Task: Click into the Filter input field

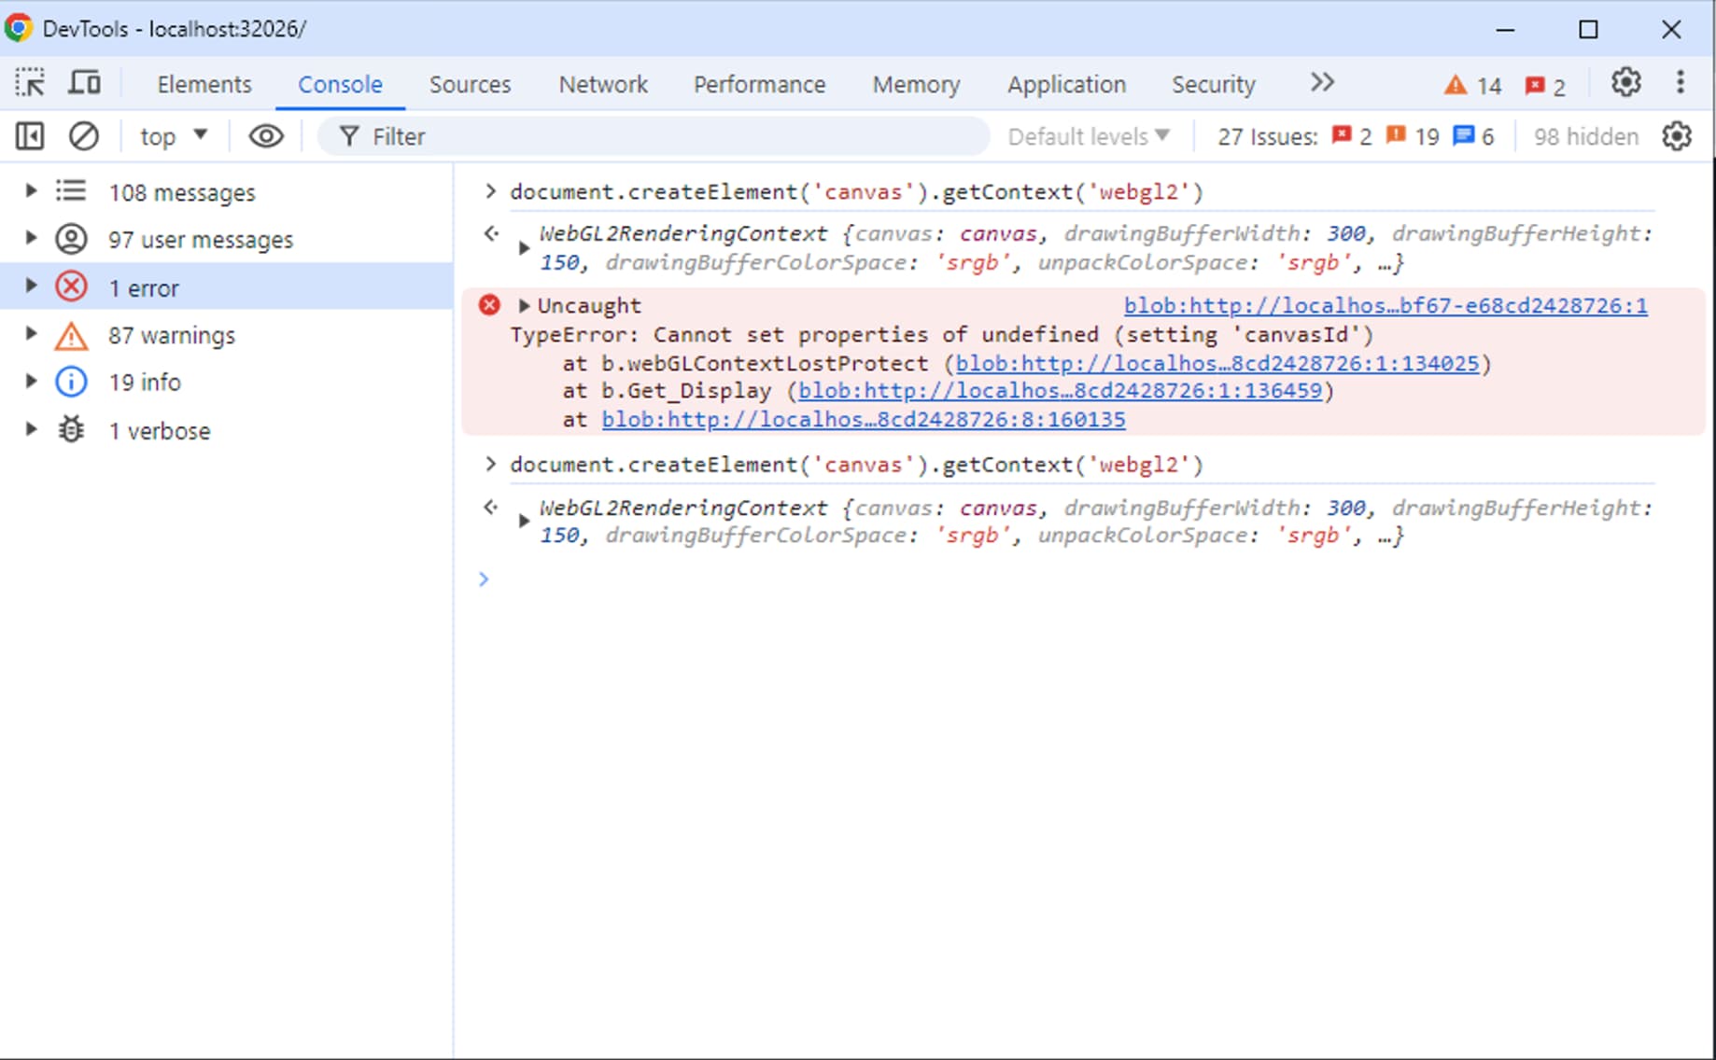Action: coord(654,136)
